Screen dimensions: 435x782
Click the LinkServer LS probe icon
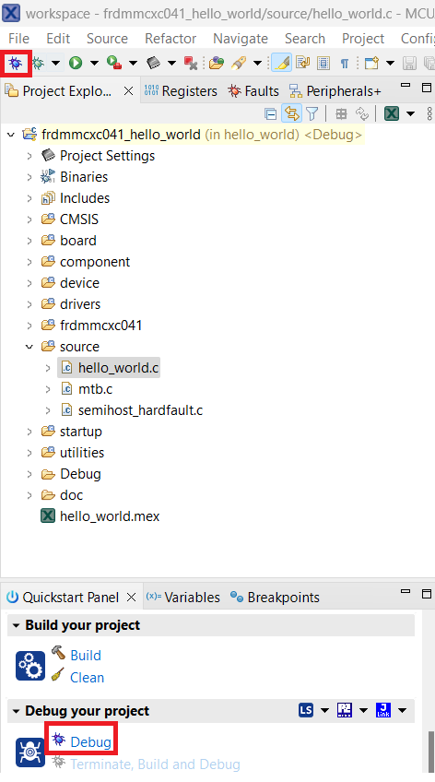(x=306, y=710)
